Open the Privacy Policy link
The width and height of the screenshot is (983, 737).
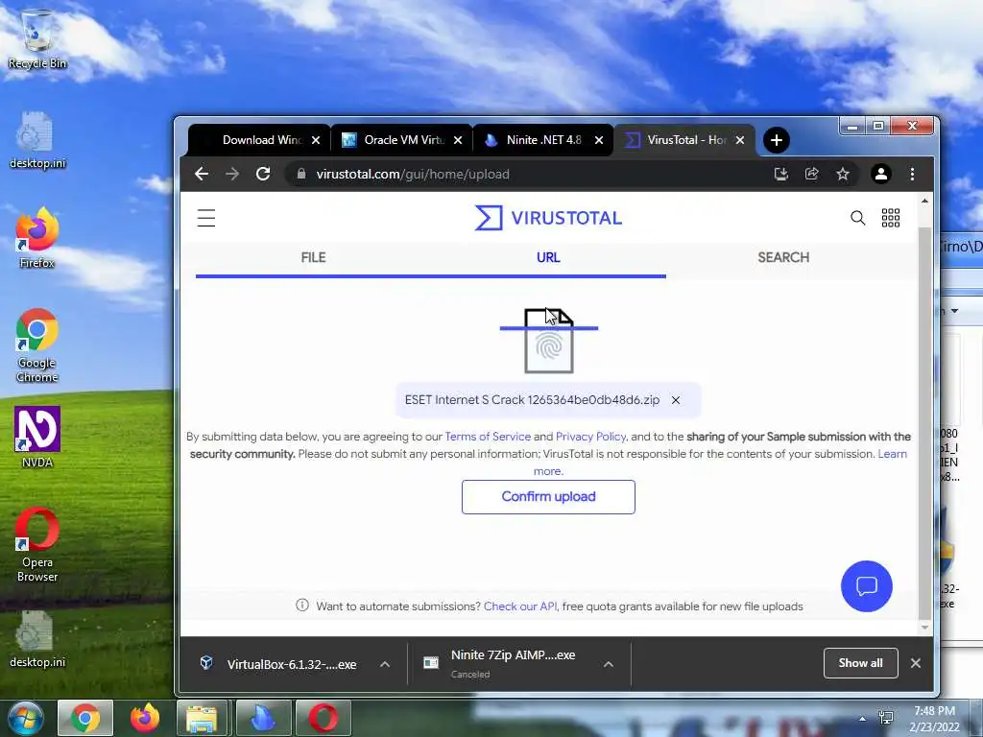tap(590, 437)
